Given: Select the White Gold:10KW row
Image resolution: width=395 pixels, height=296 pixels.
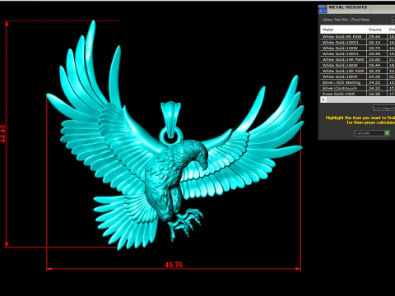Looking at the screenshot, I should [358, 48].
